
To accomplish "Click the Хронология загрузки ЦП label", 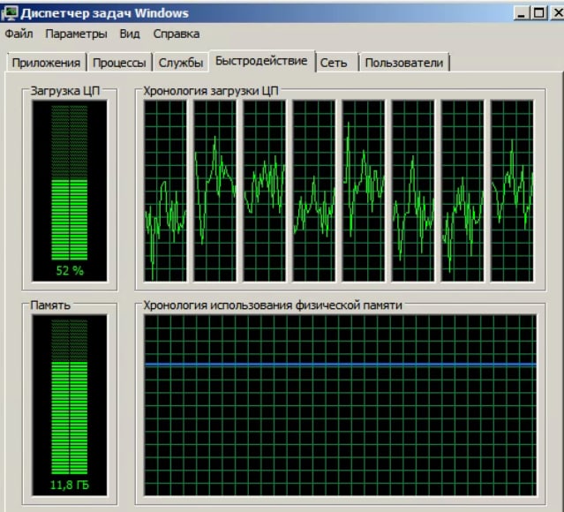I will click(211, 91).
